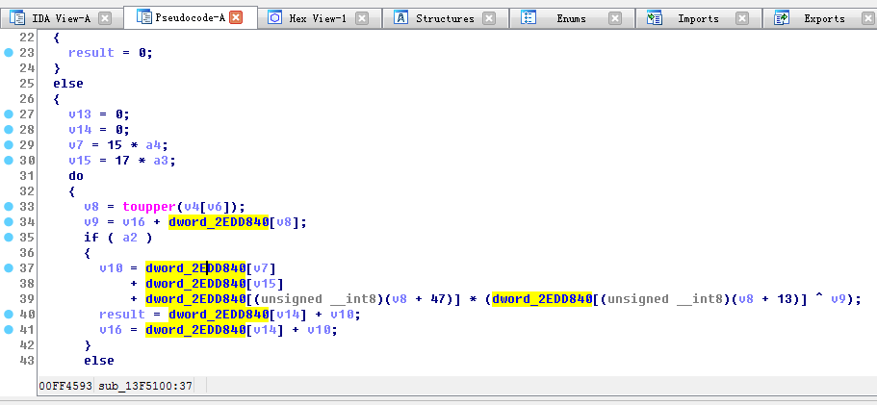
Task: Close the Imports tab
Action: coord(742,18)
